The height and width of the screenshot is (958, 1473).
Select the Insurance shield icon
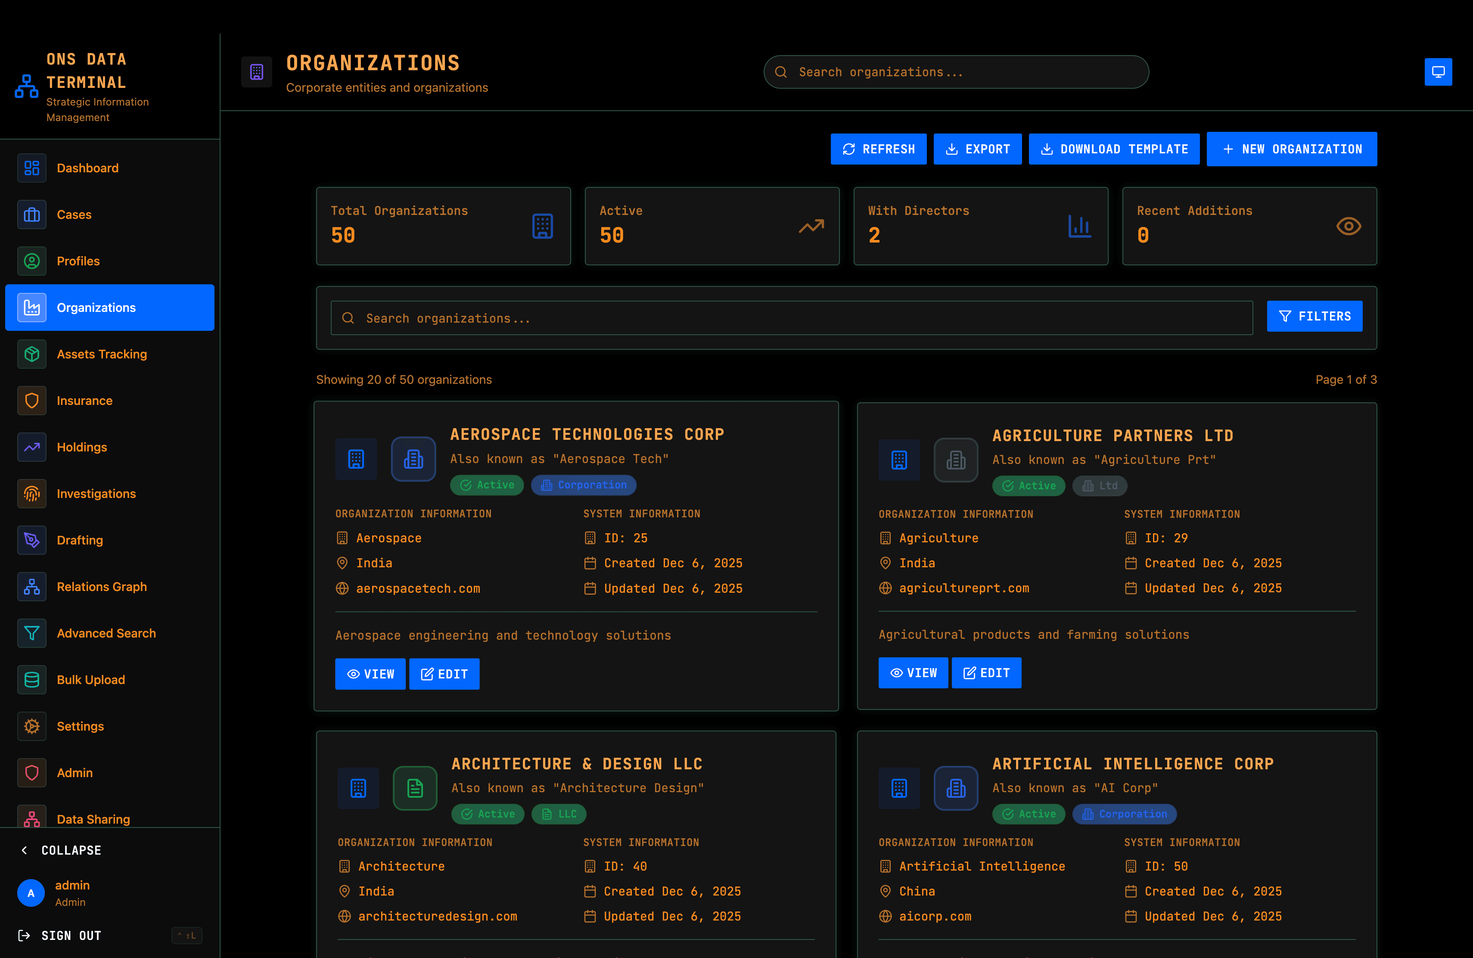coord(31,401)
